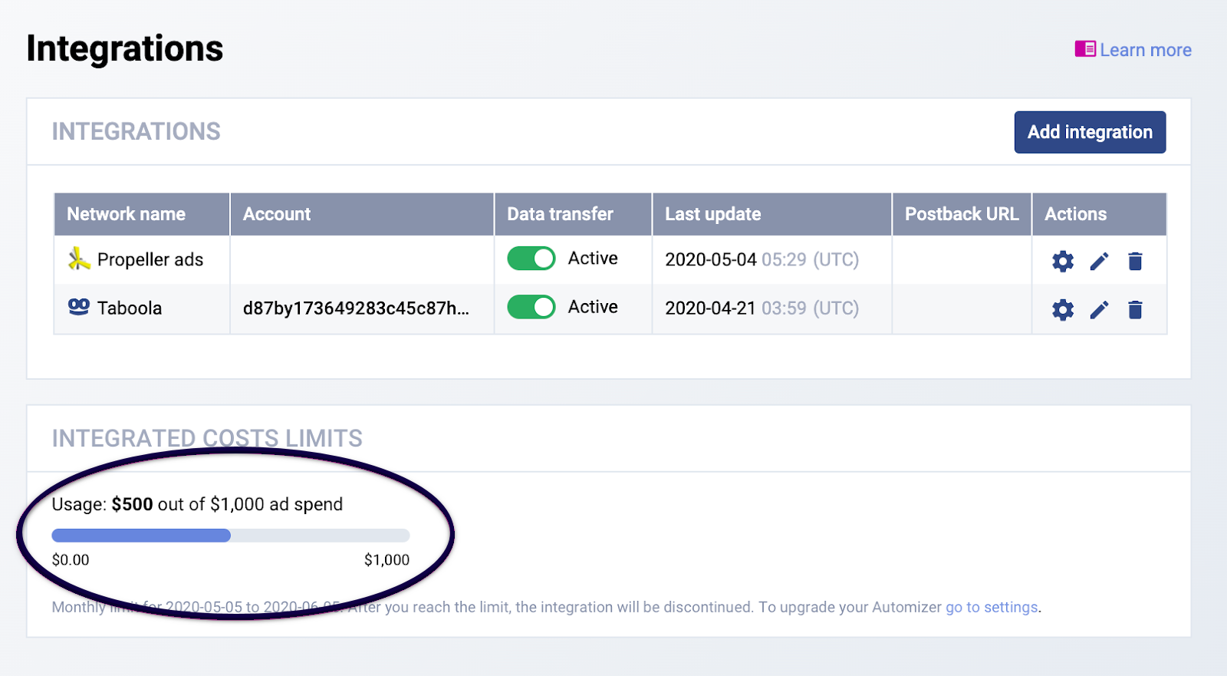The height and width of the screenshot is (676, 1227).
Task: Select the Data transfer column header
Action: point(560,214)
